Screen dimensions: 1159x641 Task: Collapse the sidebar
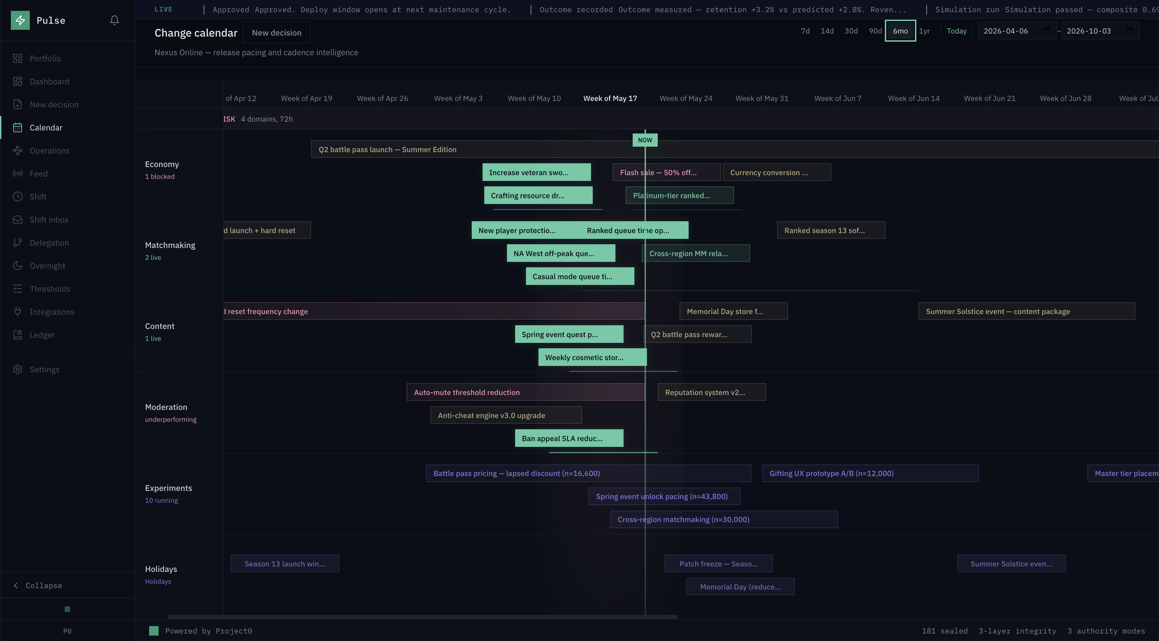[68, 585]
